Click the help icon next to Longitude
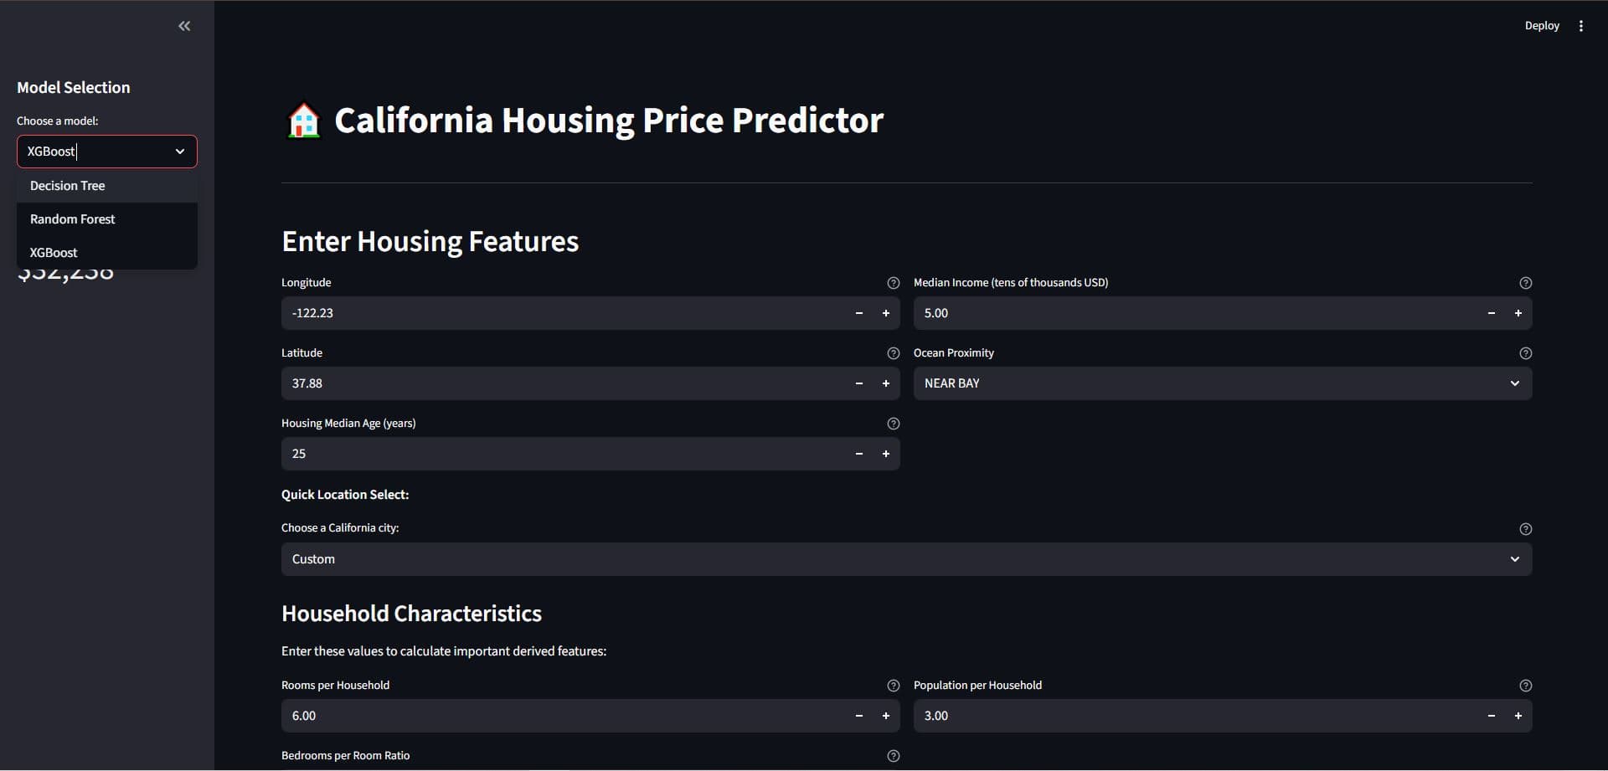1608x771 pixels. 894,283
